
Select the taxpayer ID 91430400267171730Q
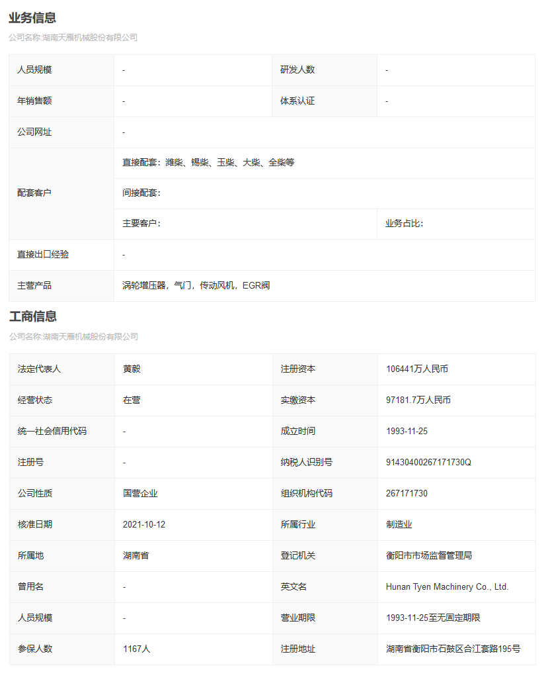(x=428, y=462)
